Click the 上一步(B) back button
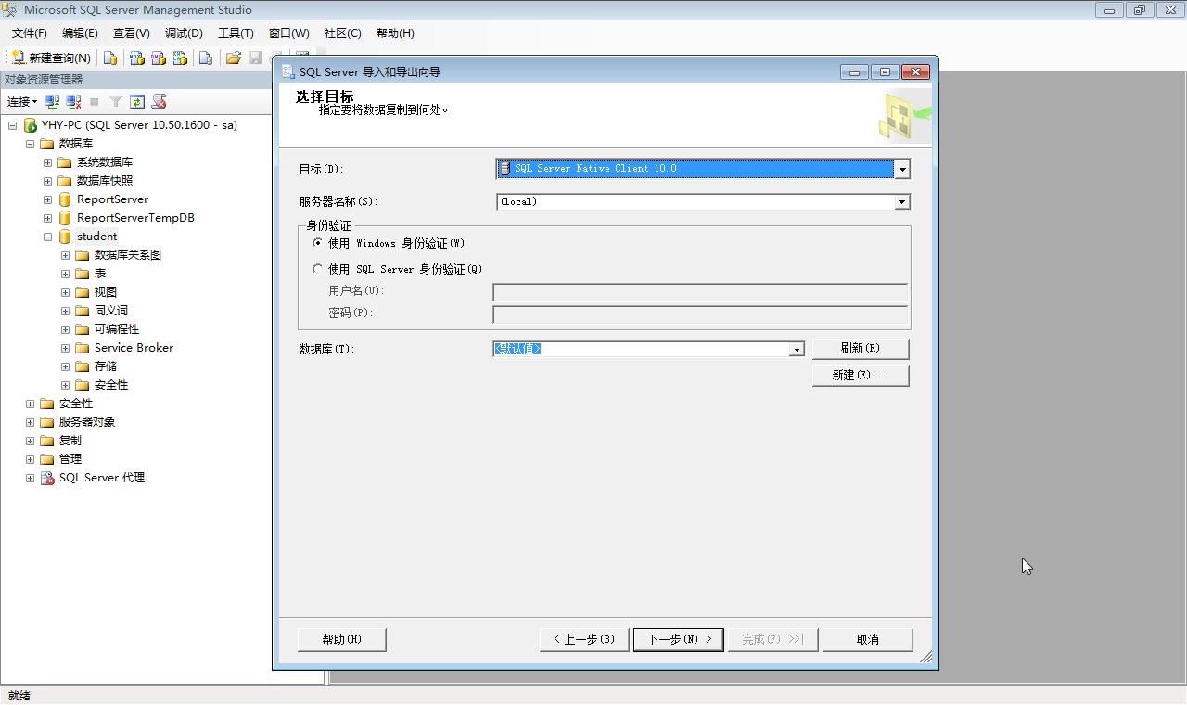This screenshot has width=1187, height=705. [x=584, y=639]
